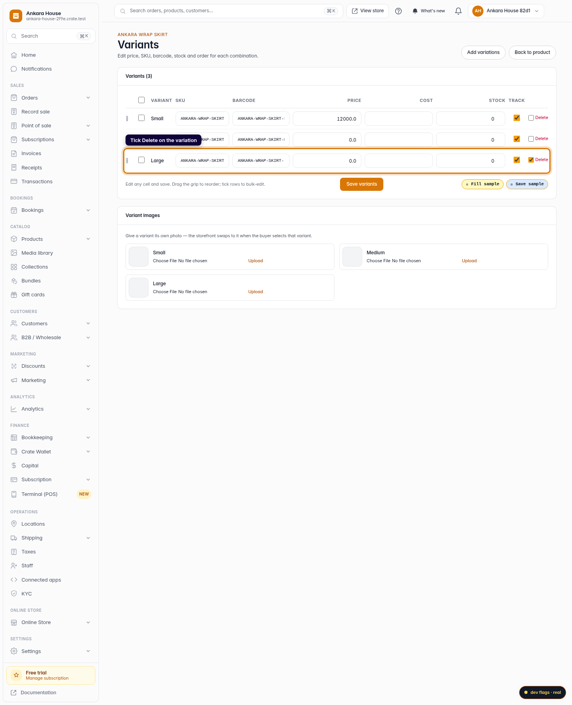
Task: Open the Notifications sidebar item
Action: [x=51, y=69]
